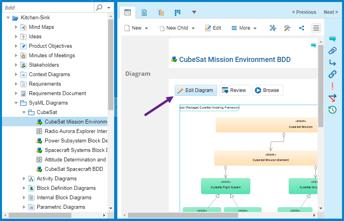Image resolution: width=344 pixels, height=221 pixels.
Task: Select the Stakeholders tree item
Action: pyautogui.click(x=44, y=65)
